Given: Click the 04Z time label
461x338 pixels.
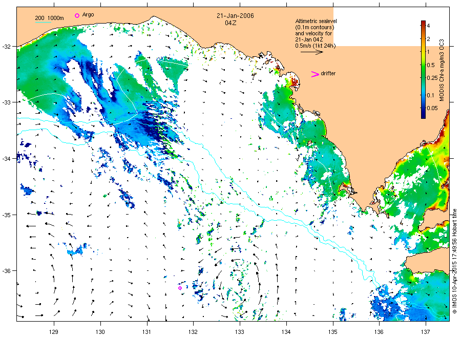Looking at the screenshot, I should click(x=230, y=23).
